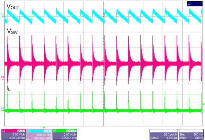
Task: Open the C3 channel descriptor box
Action: click(38, 134)
